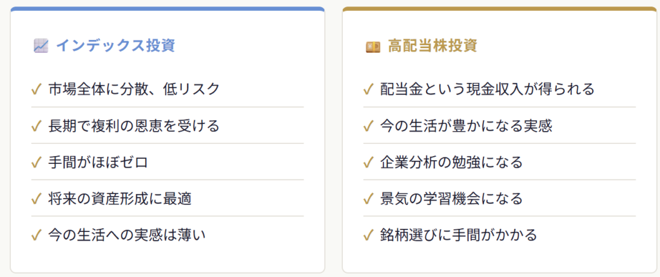Click checkmark beside 手間がほぼゼロ

[x=36, y=163]
